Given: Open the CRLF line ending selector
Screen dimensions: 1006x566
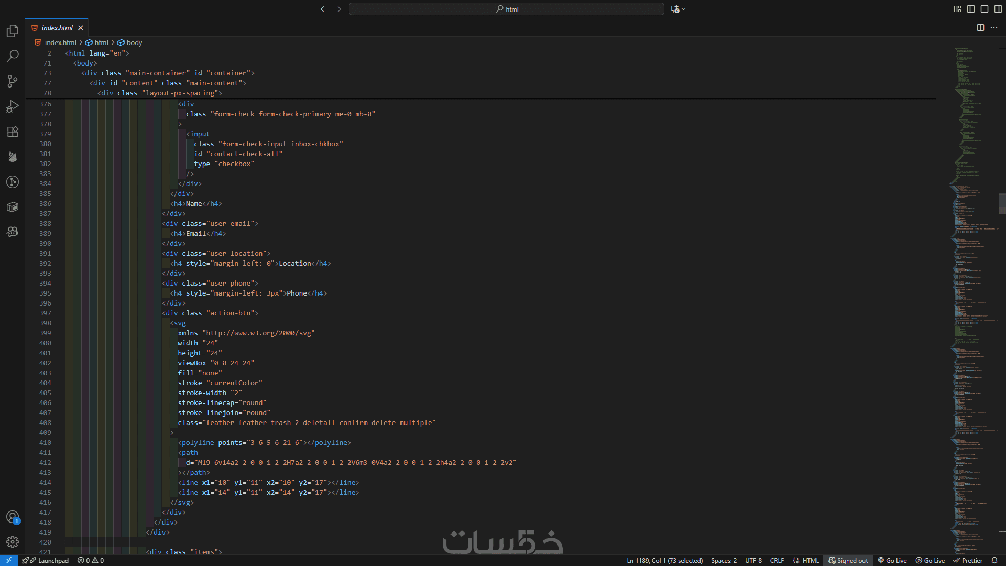Looking at the screenshot, I should coord(777,560).
